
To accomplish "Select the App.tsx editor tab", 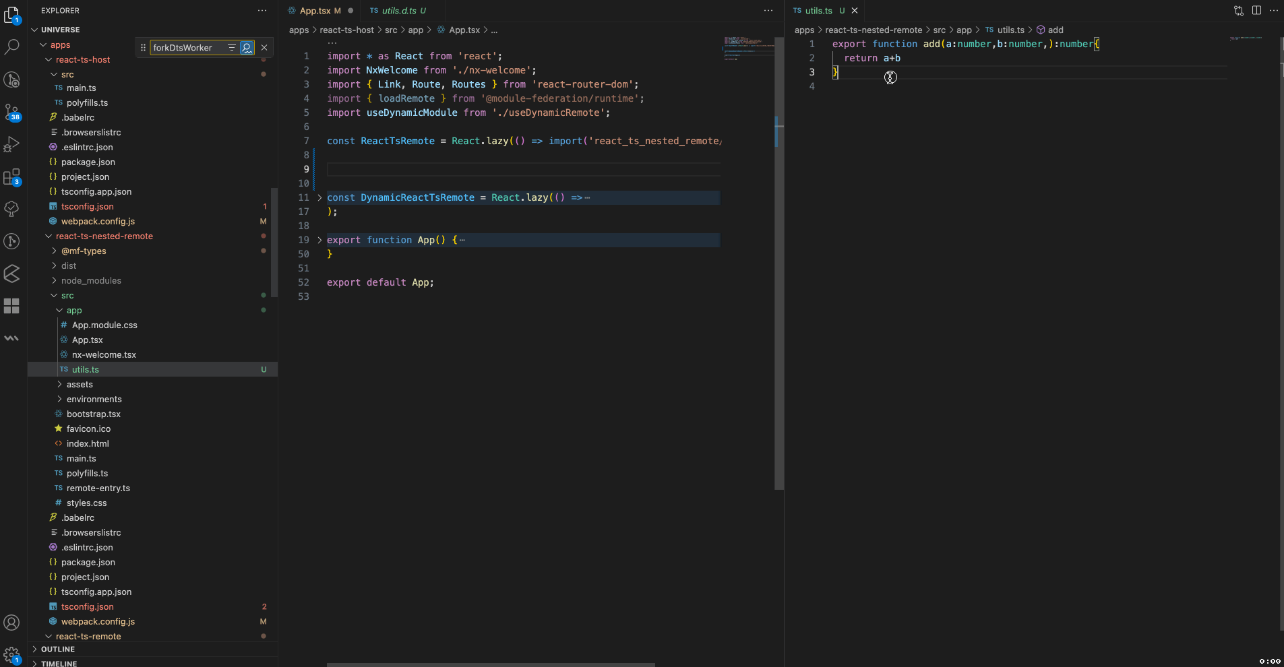I will [315, 11].
